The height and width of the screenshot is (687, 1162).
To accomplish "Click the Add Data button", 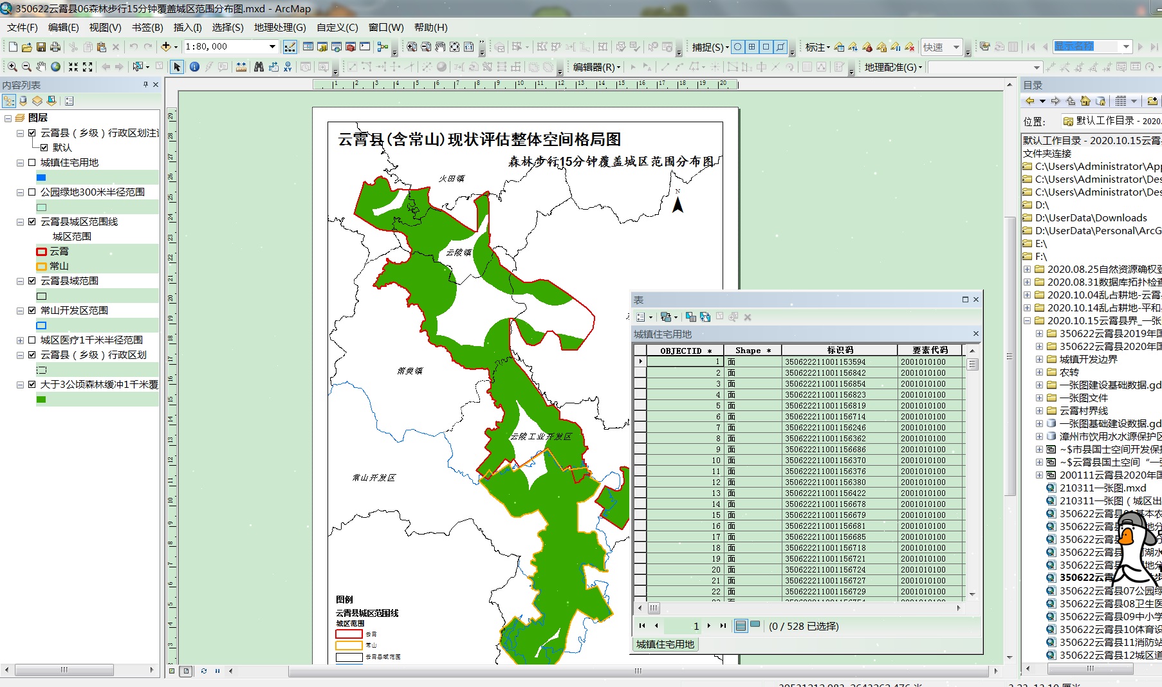I will (x=166, y=47).
